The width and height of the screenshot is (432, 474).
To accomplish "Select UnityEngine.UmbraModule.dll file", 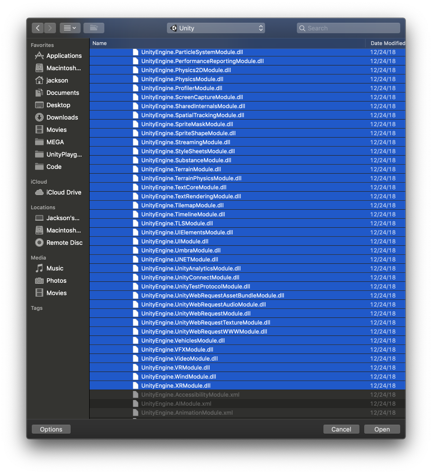I will pyautogui.click(x=248, y=251).
